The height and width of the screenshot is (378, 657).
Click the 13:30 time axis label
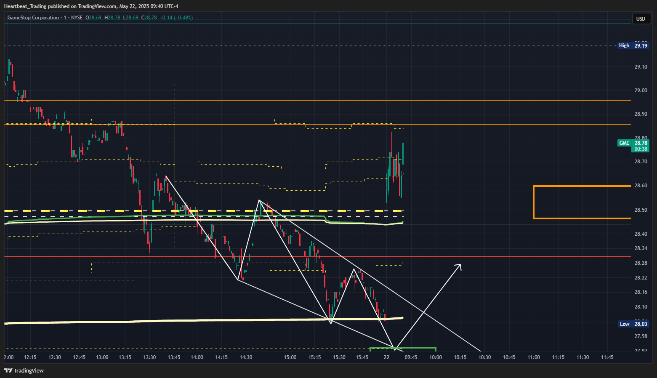(149, 357)
